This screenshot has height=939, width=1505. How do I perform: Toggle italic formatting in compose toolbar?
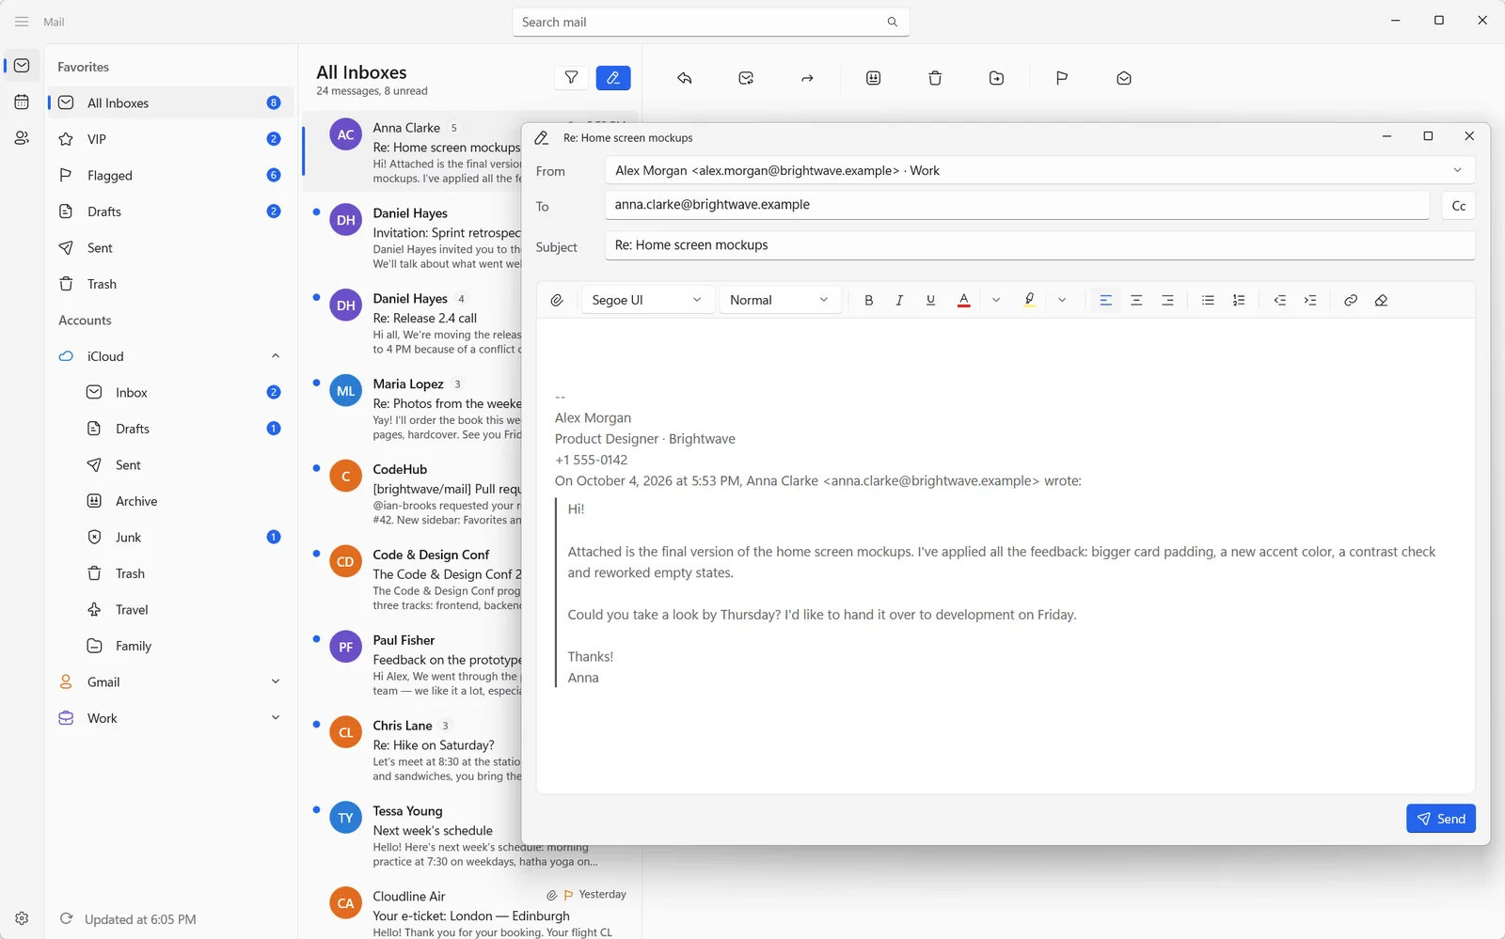[899, 300]
